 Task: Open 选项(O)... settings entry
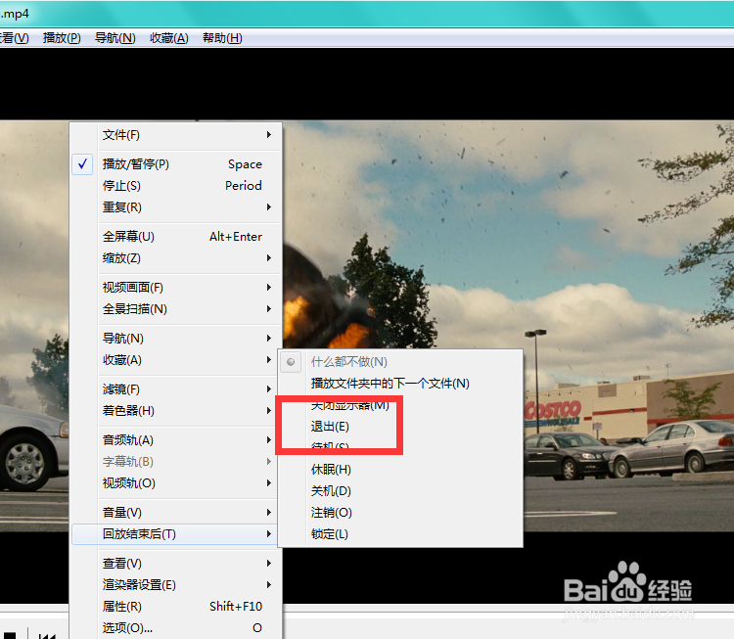176,628
